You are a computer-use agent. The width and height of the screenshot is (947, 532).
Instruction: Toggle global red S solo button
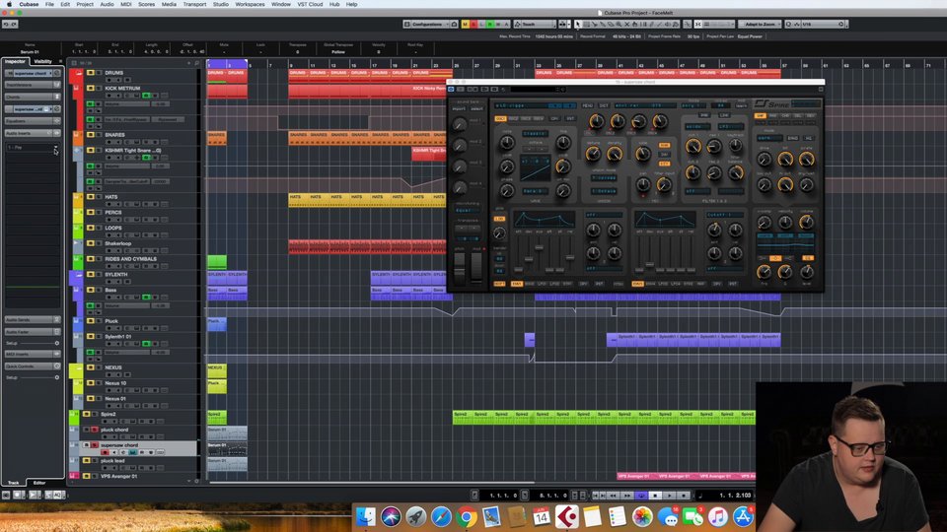pyautogui.click(x=473, y=24)
